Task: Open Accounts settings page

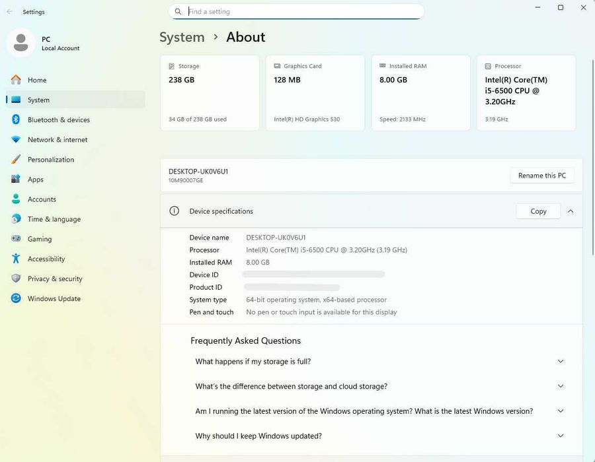Action: (x=75, y=199)
